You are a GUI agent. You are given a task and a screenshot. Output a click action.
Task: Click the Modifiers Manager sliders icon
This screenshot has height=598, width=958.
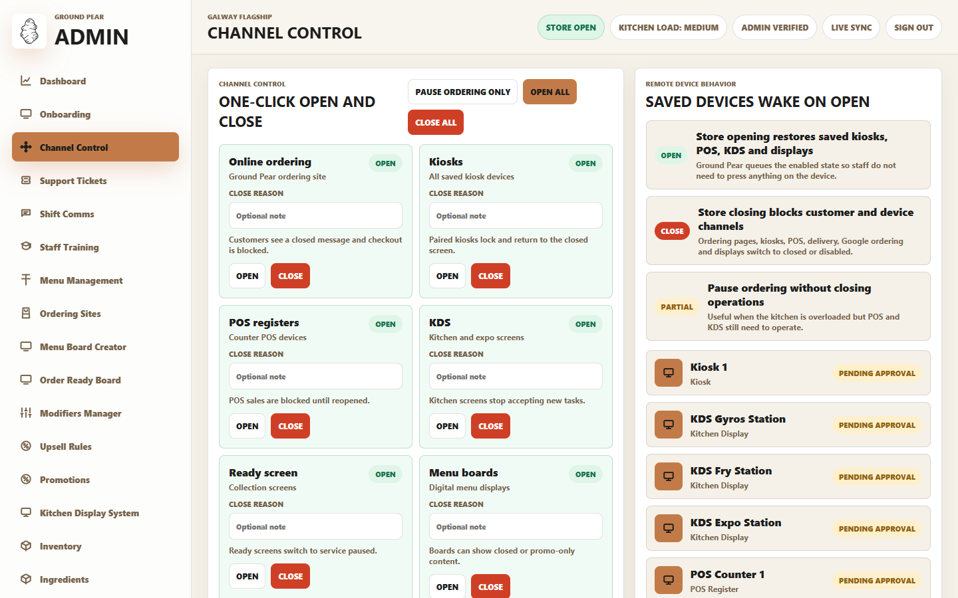pyautogui.click(x=26, y=413)
